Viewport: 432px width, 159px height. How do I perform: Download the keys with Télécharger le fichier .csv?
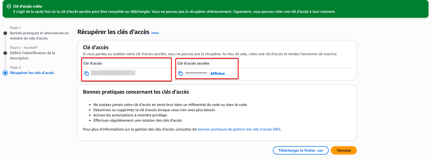click(301, 150)
